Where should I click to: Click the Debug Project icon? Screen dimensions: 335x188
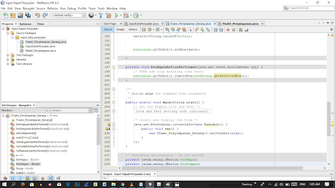click(x=126, y=15)
